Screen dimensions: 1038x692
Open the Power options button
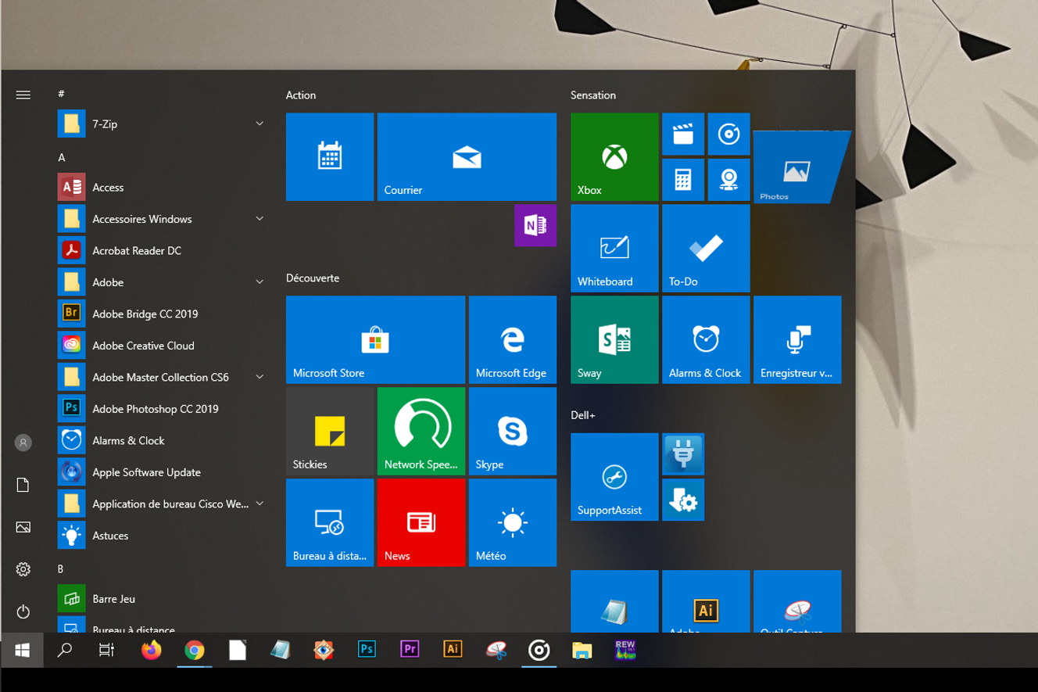click(x=23, y=611)
